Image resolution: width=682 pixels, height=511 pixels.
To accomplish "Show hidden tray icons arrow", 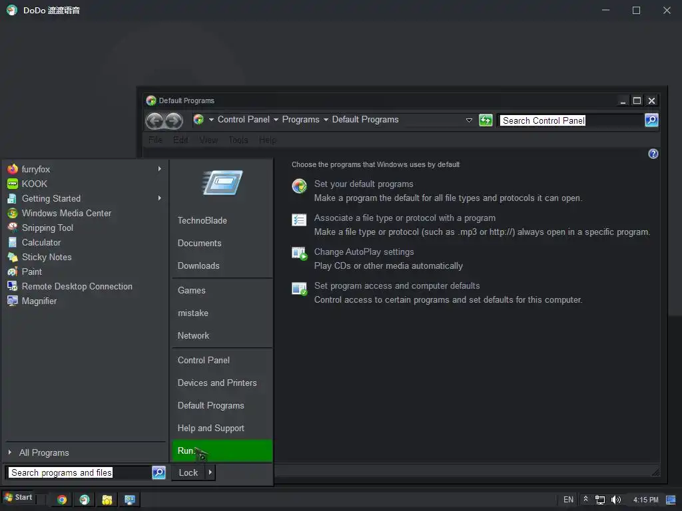I will click(586, 499).
